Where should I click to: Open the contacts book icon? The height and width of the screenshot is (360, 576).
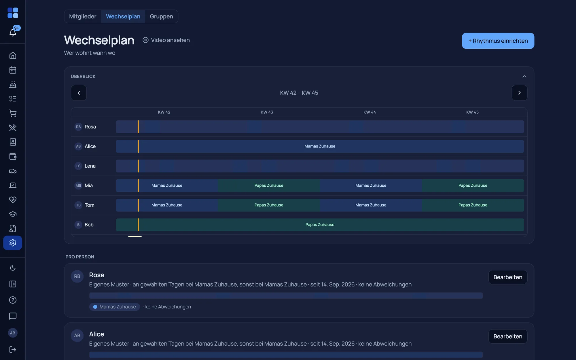(13, 142)
